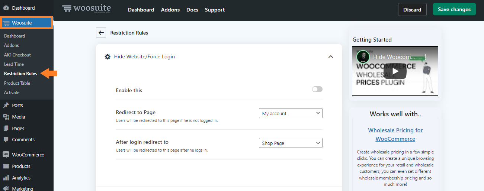Image resolution: width=484 pixels, height=191 pixels.
Task: Click the Discard button
Action: coord(412,10)
